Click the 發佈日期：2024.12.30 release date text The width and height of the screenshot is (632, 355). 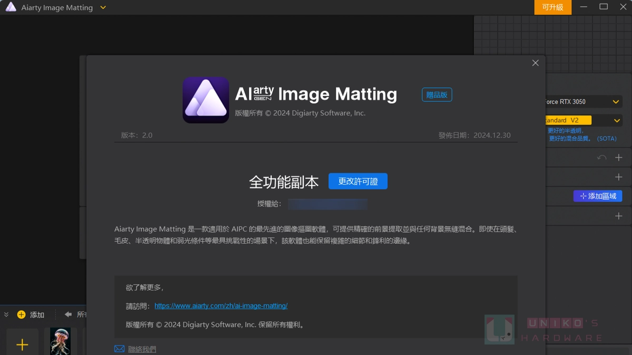(x=475, y=135)
